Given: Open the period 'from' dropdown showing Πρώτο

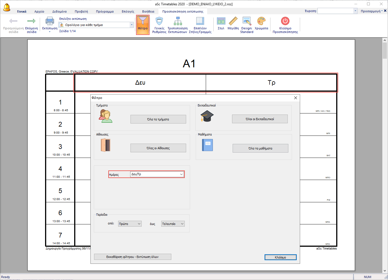Looking at the screenshot, I should point(139,224).
